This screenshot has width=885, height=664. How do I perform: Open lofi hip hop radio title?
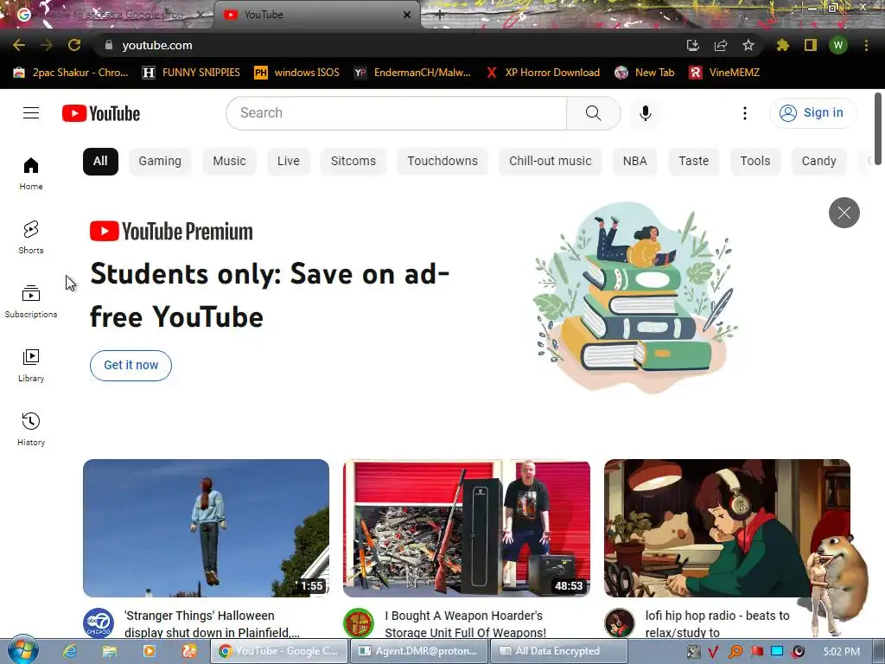pos(717,624)
